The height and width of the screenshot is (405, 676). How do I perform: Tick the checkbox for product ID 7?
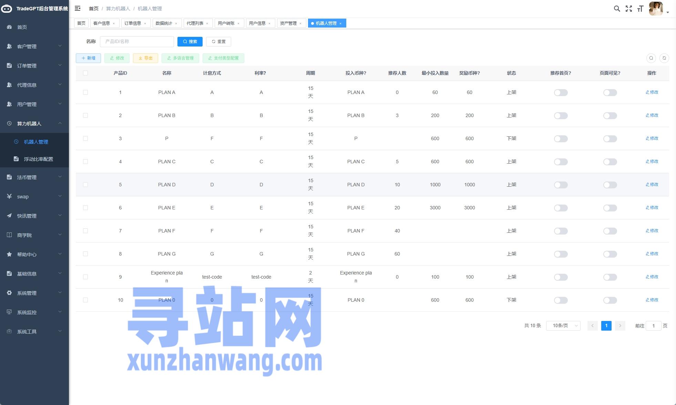pos(85,231)
